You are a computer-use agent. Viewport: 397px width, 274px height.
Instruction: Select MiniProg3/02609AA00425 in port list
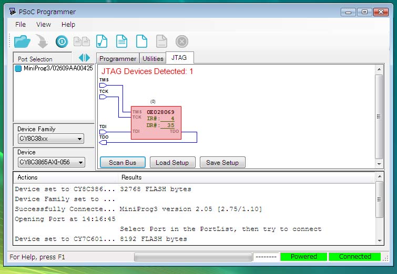(54, 68)
